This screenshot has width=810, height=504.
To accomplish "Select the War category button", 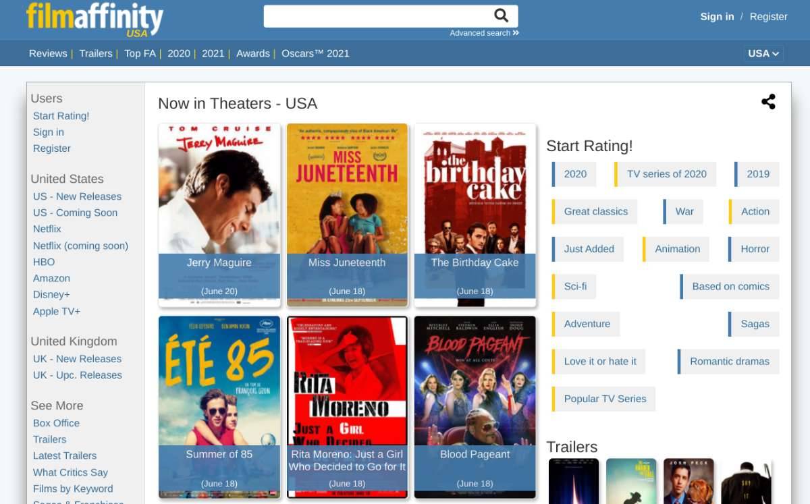I will [x=684, y=211].
